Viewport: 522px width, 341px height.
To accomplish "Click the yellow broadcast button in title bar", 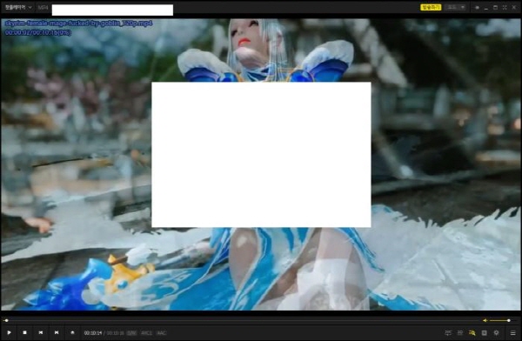I will click(431, 7).
